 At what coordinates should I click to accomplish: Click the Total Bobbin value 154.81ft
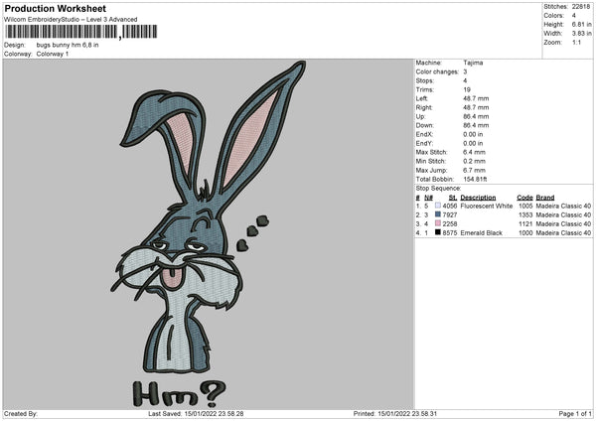pyautogui.click(x=475, y=179)
